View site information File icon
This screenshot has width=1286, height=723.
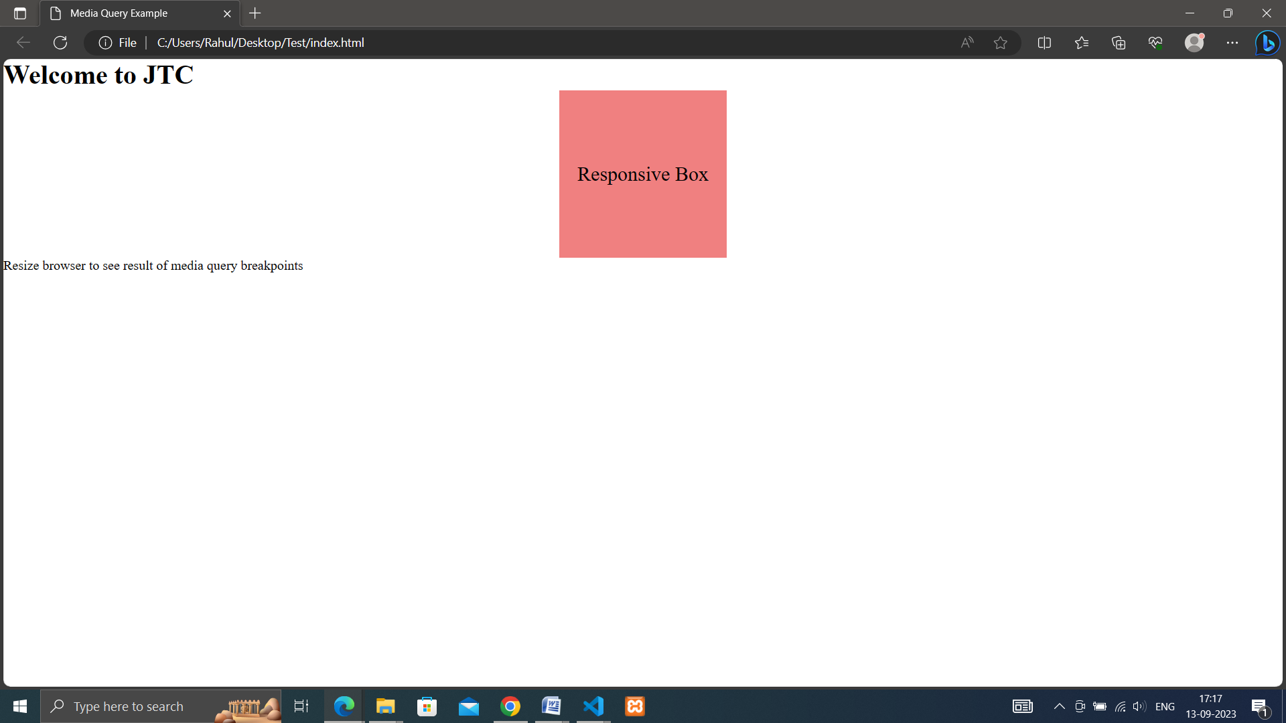118,43
